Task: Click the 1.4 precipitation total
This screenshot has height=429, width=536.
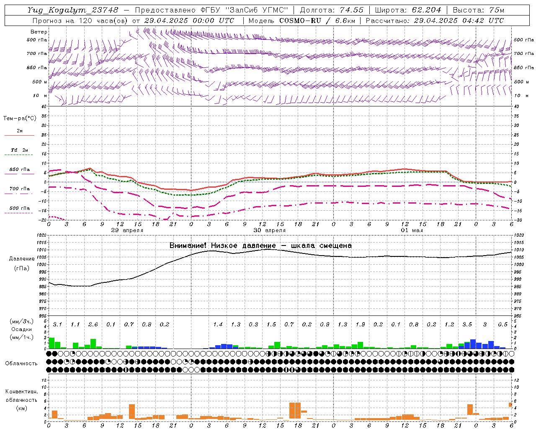Action: (x=218, y=324)
